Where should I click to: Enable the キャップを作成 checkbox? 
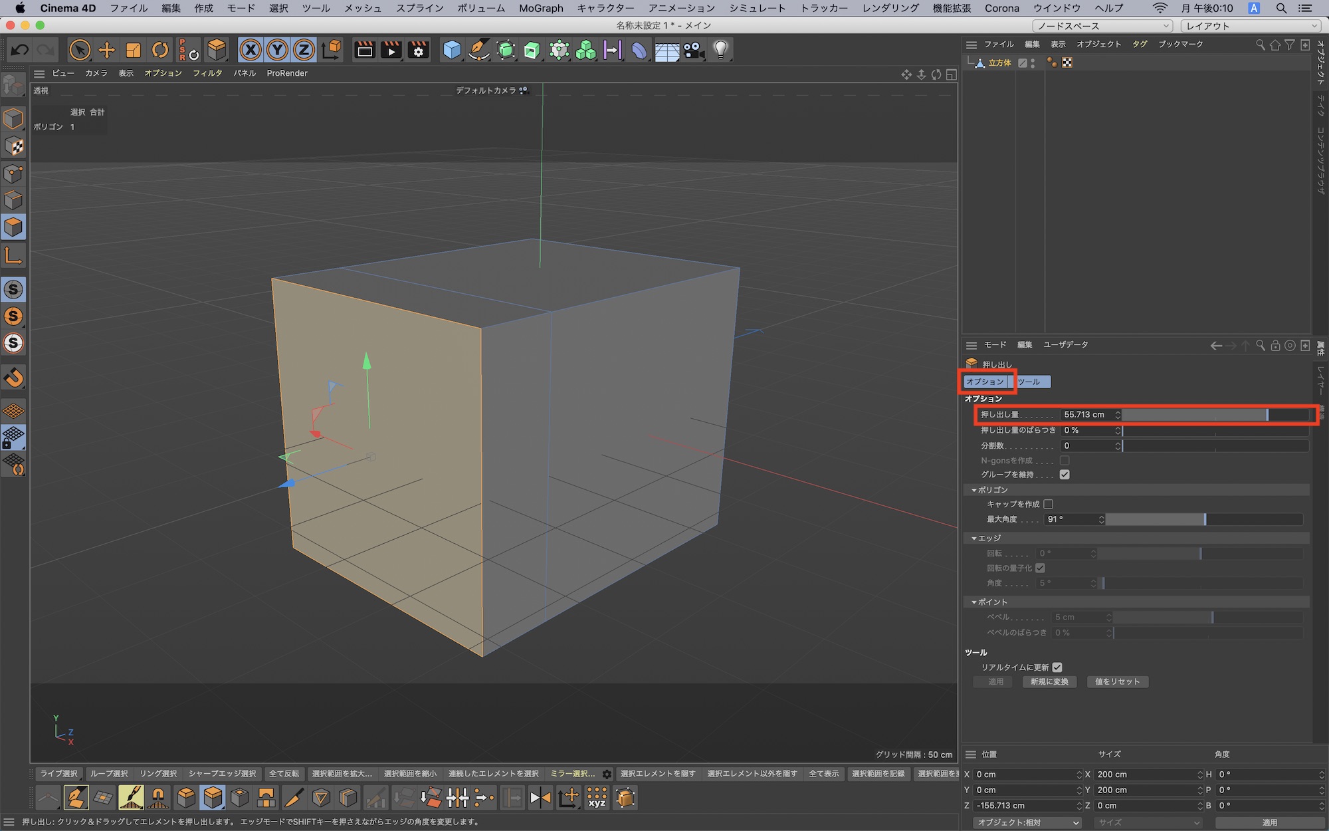pyautogui.click(x=1049, y=505)
